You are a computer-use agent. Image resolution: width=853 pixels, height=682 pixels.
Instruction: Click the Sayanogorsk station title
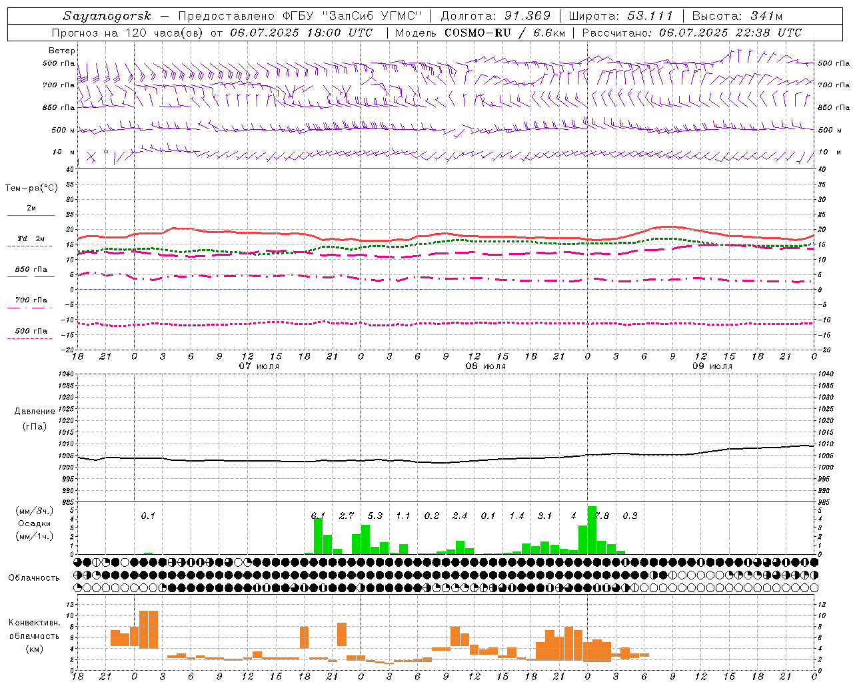click(107, 16)
